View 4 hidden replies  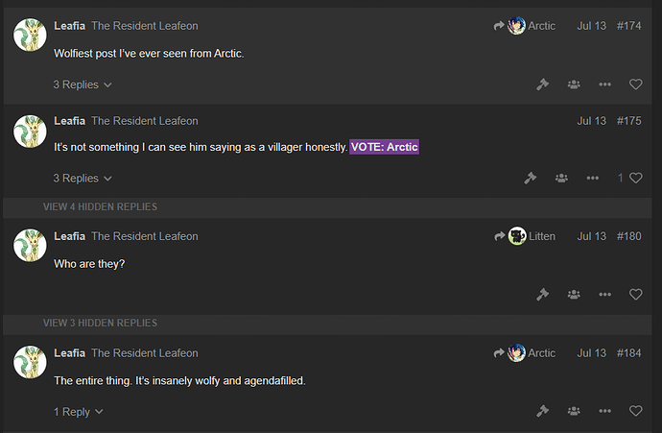click(100, 206)
